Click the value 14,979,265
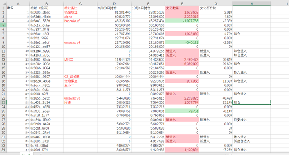Viewport: 289px width, 155px height. [x=148, y=51]
